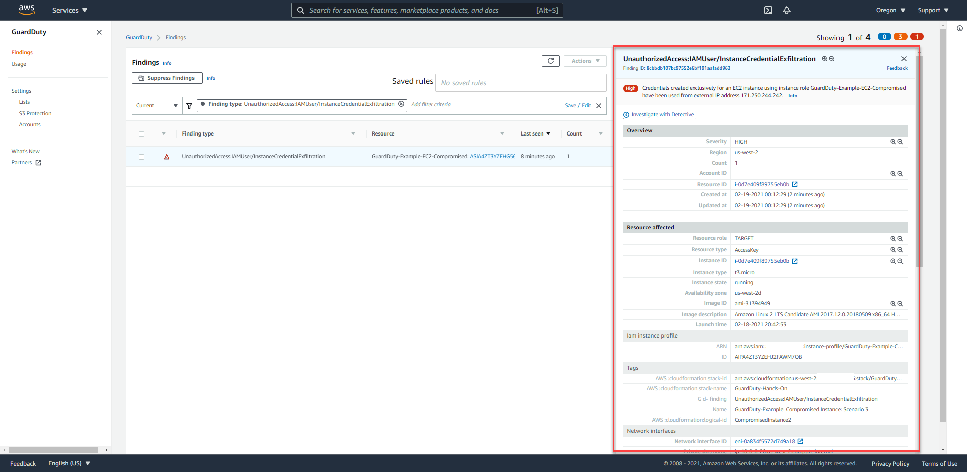Image resolution: width=967 pixels, height=472 pixels.
Task: Filter include Severity HIGH
Action: coord(893,142)
